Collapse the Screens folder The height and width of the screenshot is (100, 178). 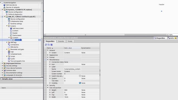pyautogui.click(x=7, y=26)
